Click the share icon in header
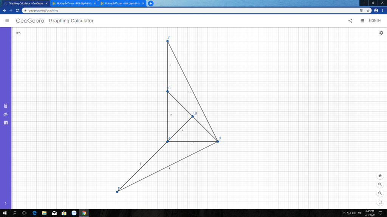 click(350, 21)
